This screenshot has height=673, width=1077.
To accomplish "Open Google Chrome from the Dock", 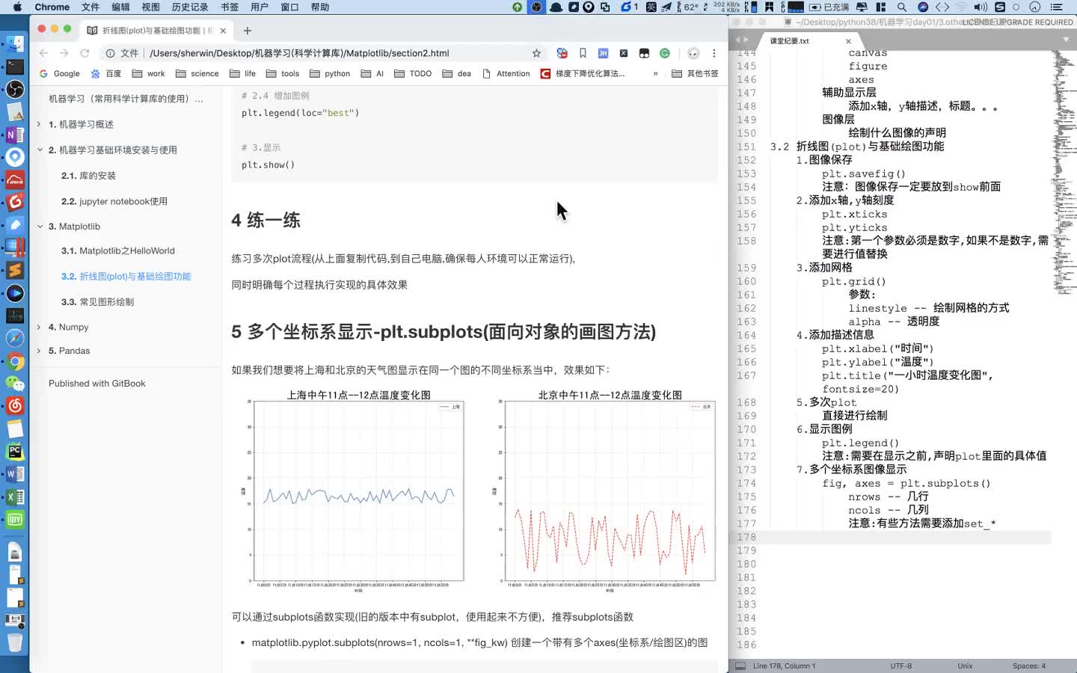I will coord(15,361).
